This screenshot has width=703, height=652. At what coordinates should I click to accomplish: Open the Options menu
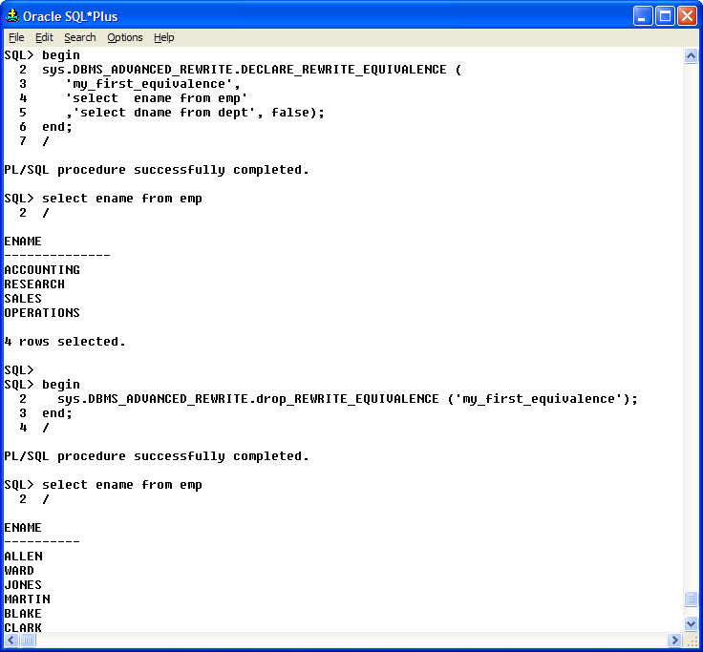(124, 37)
